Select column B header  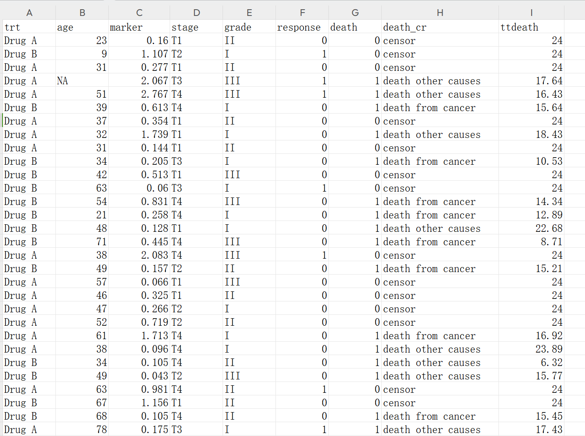tap(82, 13)
